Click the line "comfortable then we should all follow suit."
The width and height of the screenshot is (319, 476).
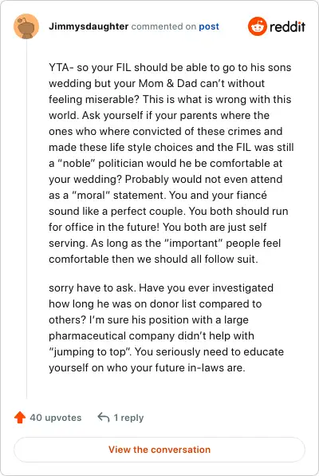(153, 259)
